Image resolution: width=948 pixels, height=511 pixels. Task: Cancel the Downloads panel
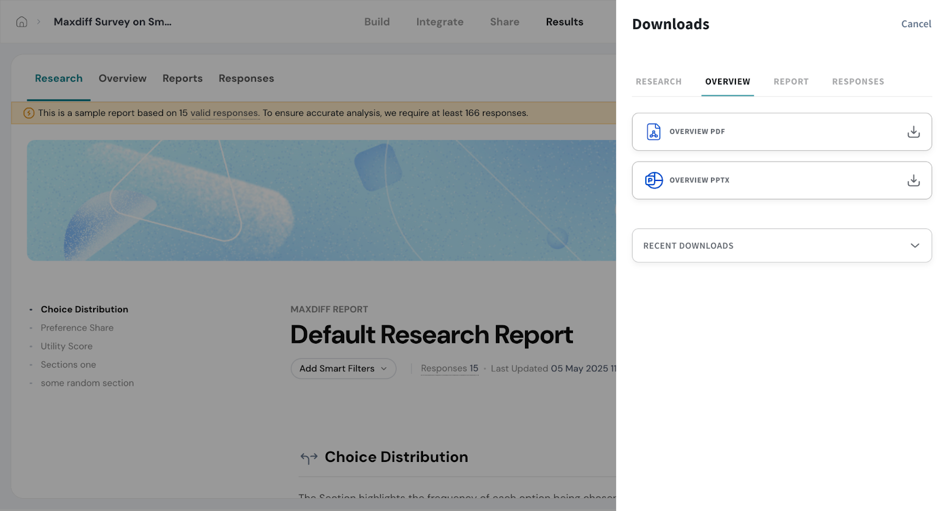(x=915, y=24)
